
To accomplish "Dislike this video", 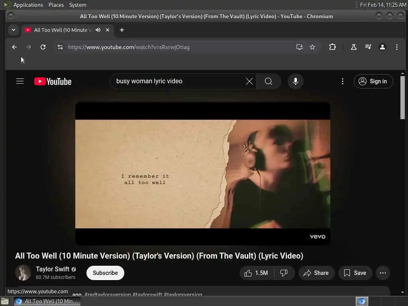I will point(284,273).
